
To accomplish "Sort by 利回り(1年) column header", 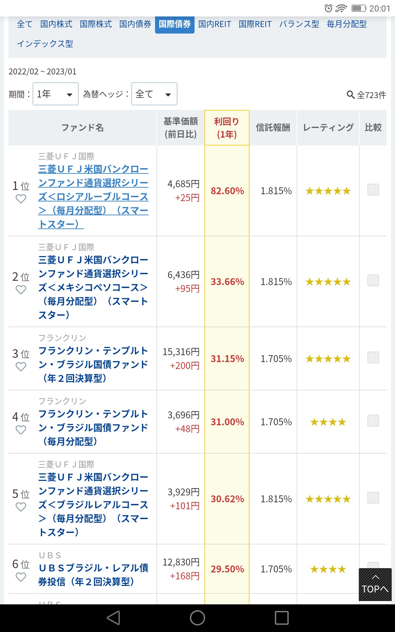I will click(227, 128).
